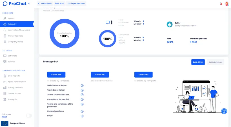Select Company Profile in the sidebar
Screen dimensions: 231x127
point(15,42)
